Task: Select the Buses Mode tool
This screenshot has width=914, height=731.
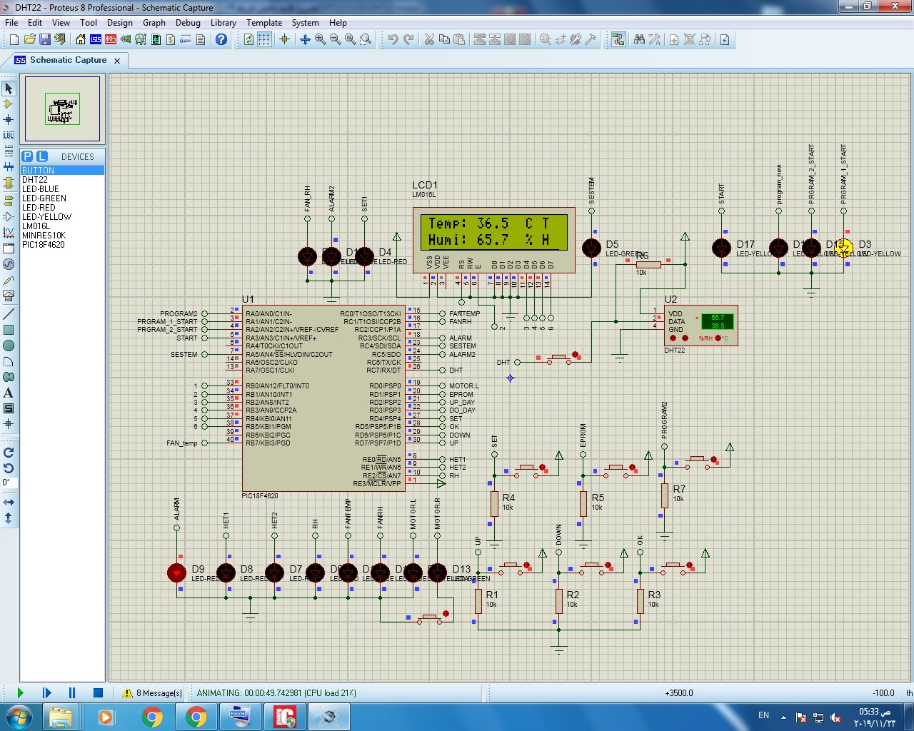Action: point(9,167)
